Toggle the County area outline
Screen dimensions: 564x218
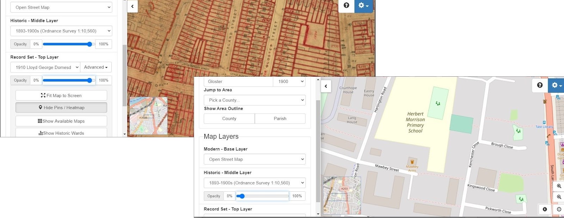click(229, 119)
